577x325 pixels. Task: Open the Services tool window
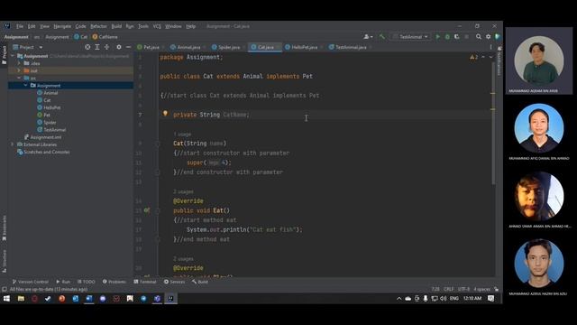point(174,282)
